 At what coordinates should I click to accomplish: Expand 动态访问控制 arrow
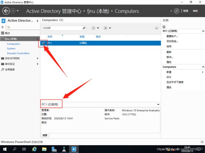coord(38,58)
